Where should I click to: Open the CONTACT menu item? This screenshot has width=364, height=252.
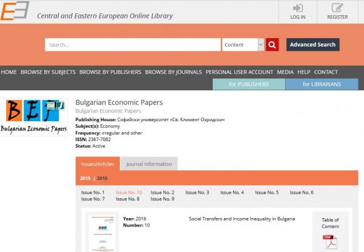pos(326,72)
